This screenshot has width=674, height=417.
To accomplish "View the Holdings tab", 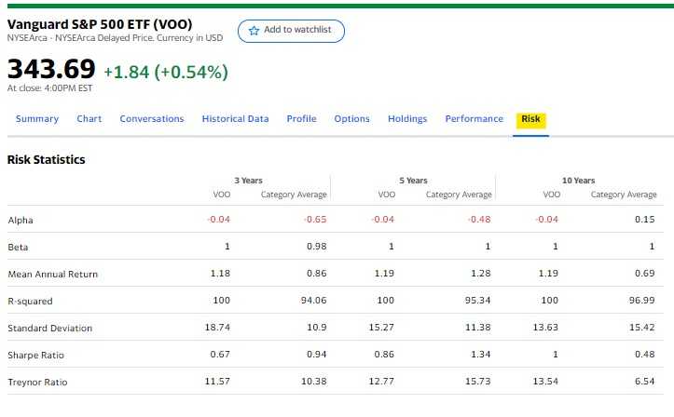I will click(407, 119).
